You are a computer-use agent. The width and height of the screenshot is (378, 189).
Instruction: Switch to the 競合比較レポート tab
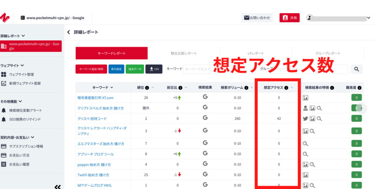point(184,53)
